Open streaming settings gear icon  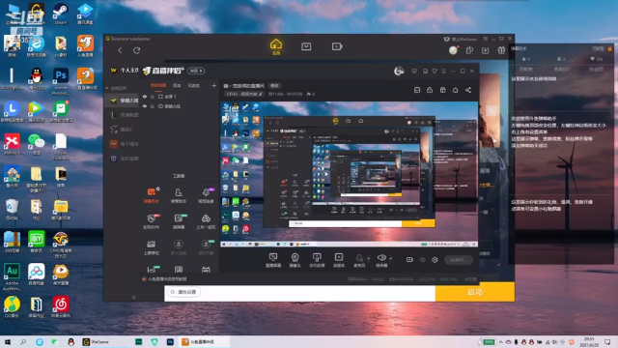click(435, 260)
